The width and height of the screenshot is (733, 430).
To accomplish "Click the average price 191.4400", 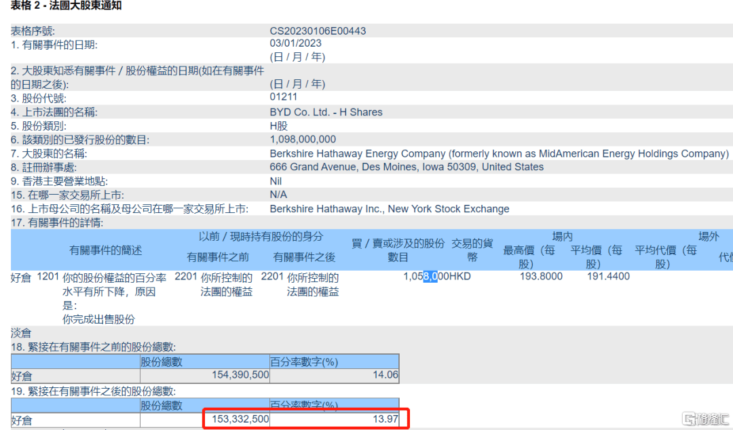I will click(x=609, y=277).
